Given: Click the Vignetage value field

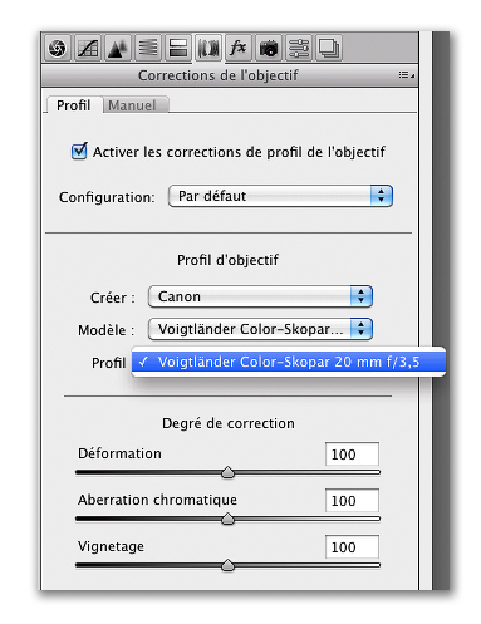Looking at the screenshot, I should pos(352,547).
